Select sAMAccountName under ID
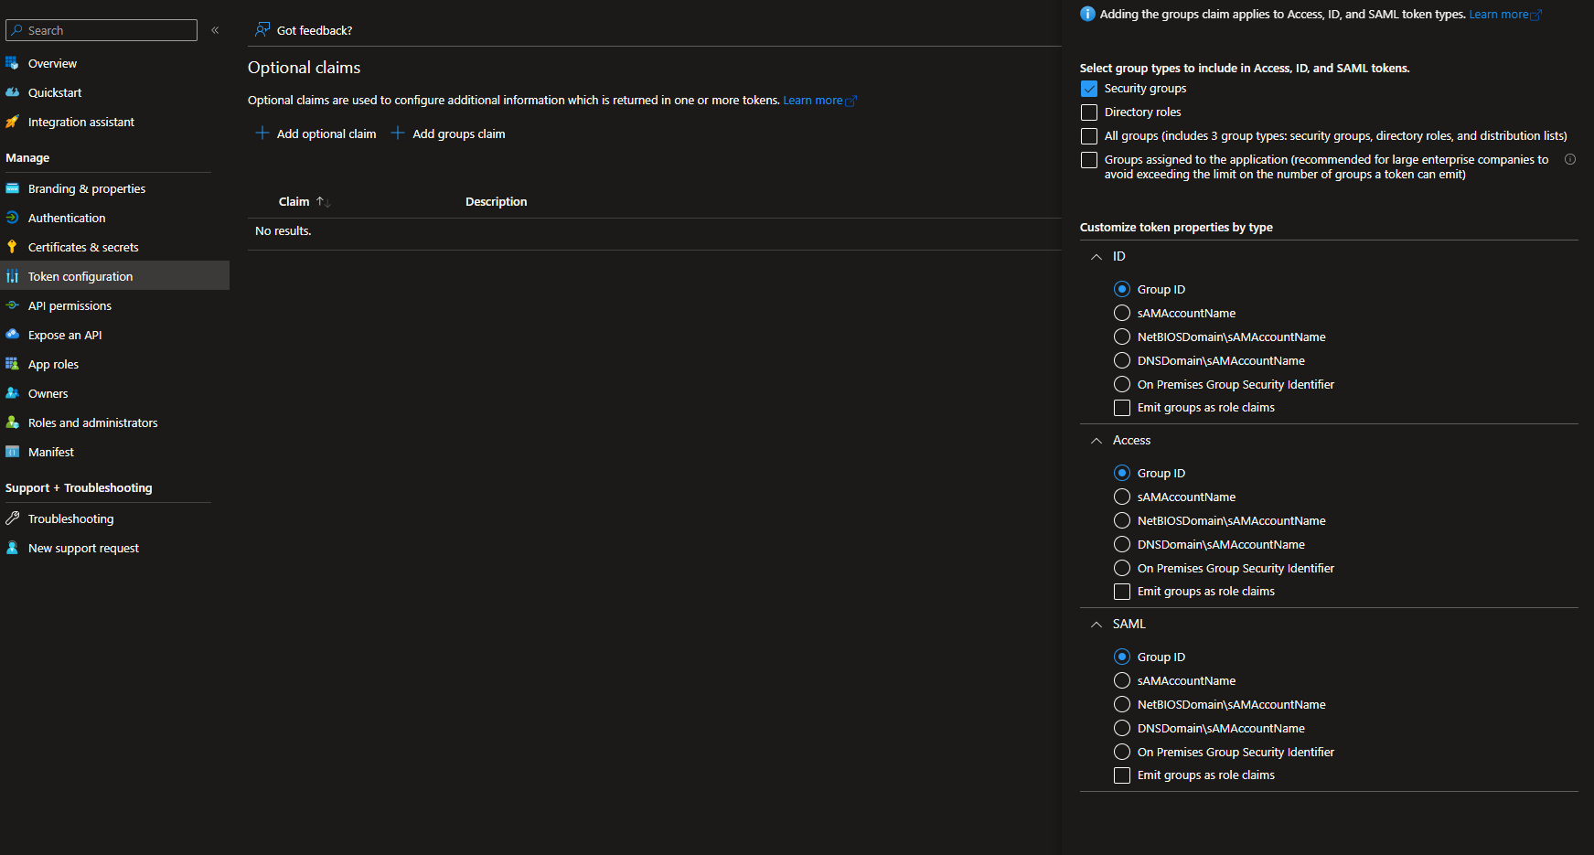Image resolution: width=1594 pixels, height=855 pixels. [x=1122, y=313]
